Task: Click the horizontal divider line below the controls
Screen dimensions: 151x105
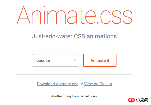Action: (x=74, y=74)
